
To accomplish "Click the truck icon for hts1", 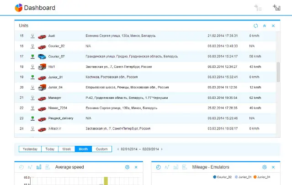I will click(x=42, y=67).
